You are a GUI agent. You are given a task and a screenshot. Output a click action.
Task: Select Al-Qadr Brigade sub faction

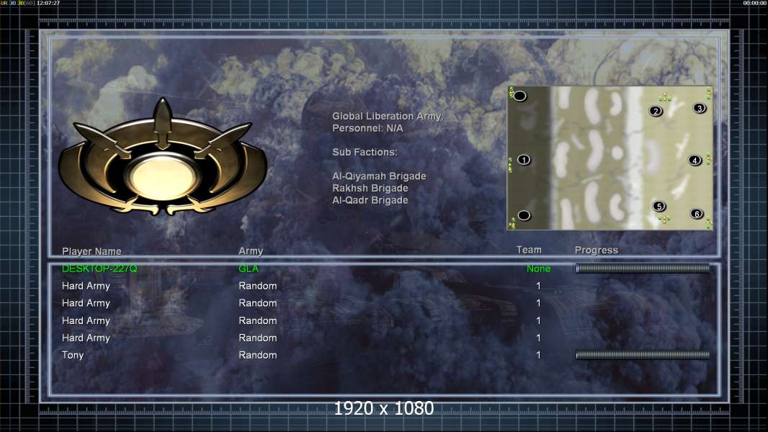(x=370, y=200)
